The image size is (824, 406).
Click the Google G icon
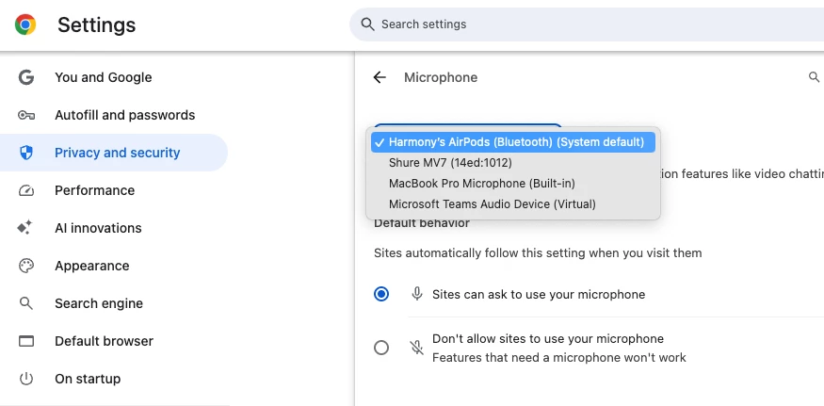25,77
